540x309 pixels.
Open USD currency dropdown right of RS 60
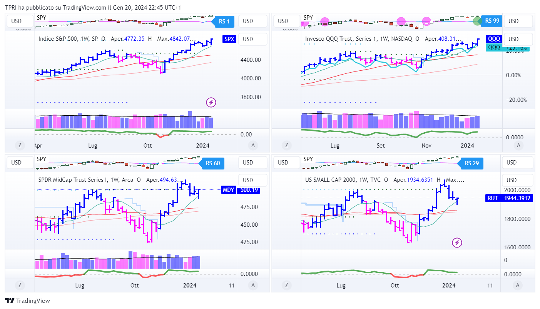pos(252,163)
